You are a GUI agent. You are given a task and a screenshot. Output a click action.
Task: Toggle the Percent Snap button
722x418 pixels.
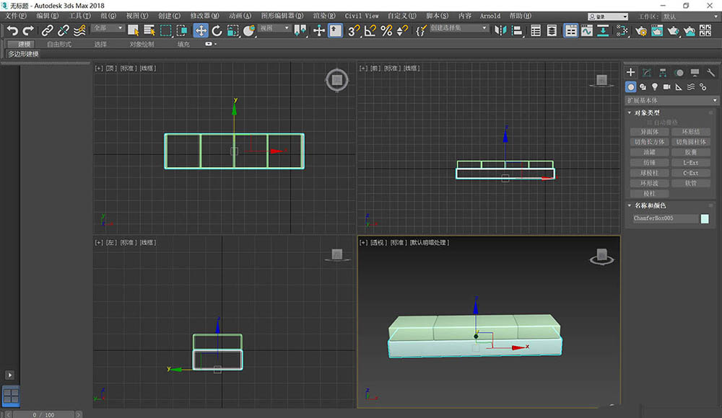[386, 30]
